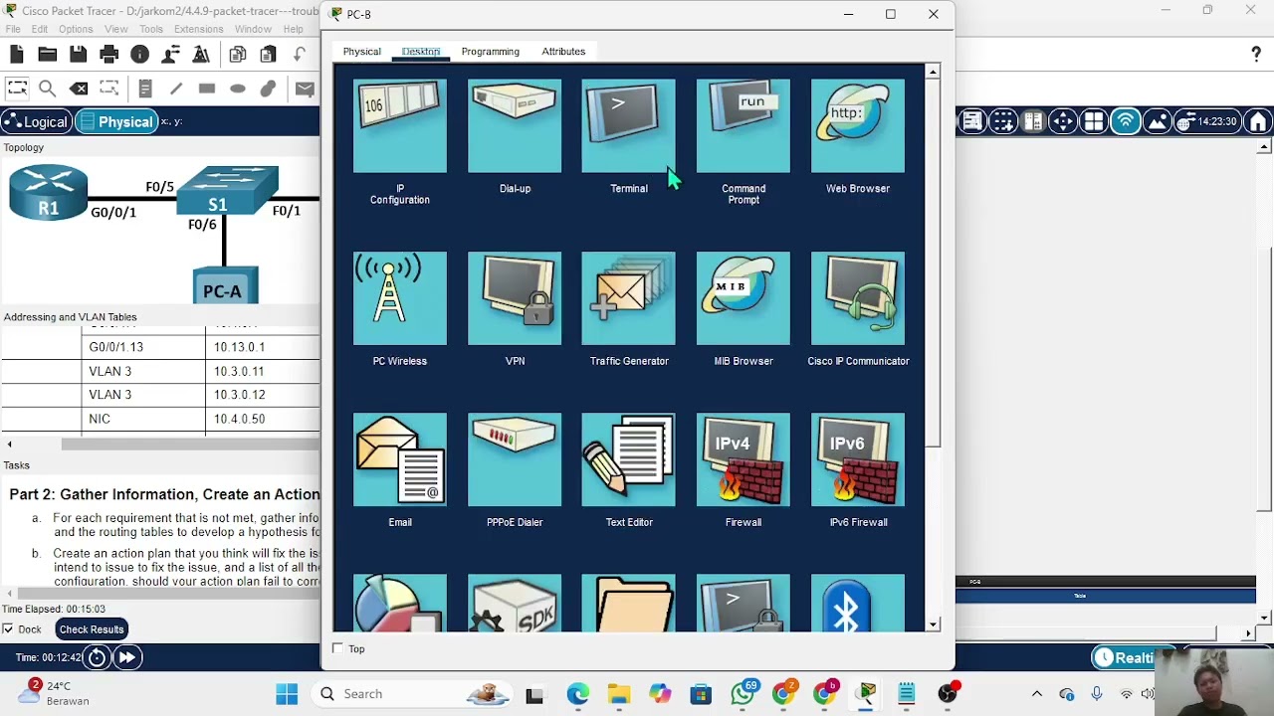The height and width of the screenshot is (716, 1274).
Task: Click the R1 router in topology
Action: tap(48, 193)
